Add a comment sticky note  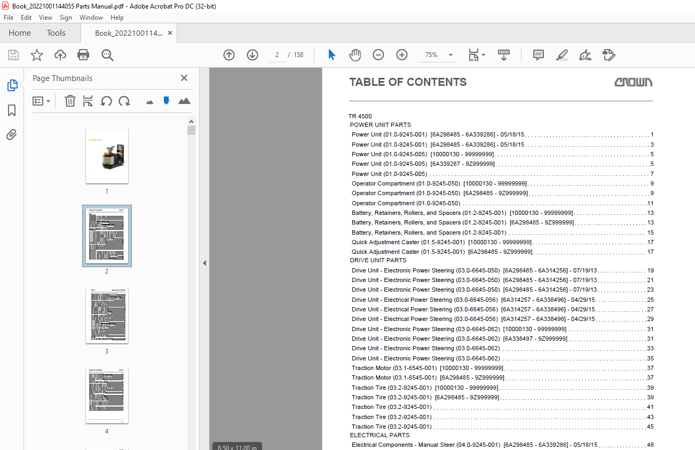coord(539,55)
